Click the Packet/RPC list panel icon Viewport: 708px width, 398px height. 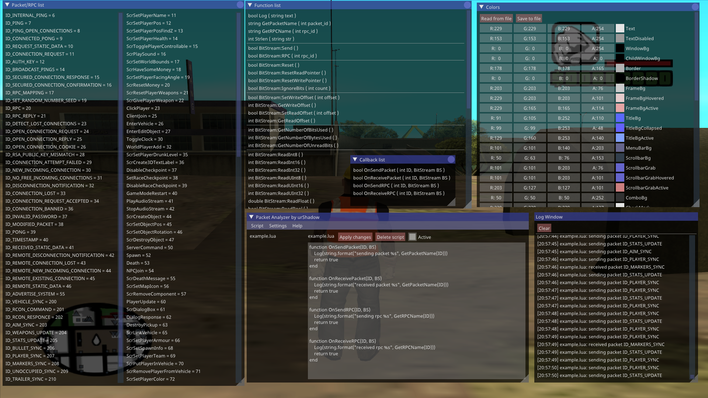pyautogui.click(x=7, y=6)
